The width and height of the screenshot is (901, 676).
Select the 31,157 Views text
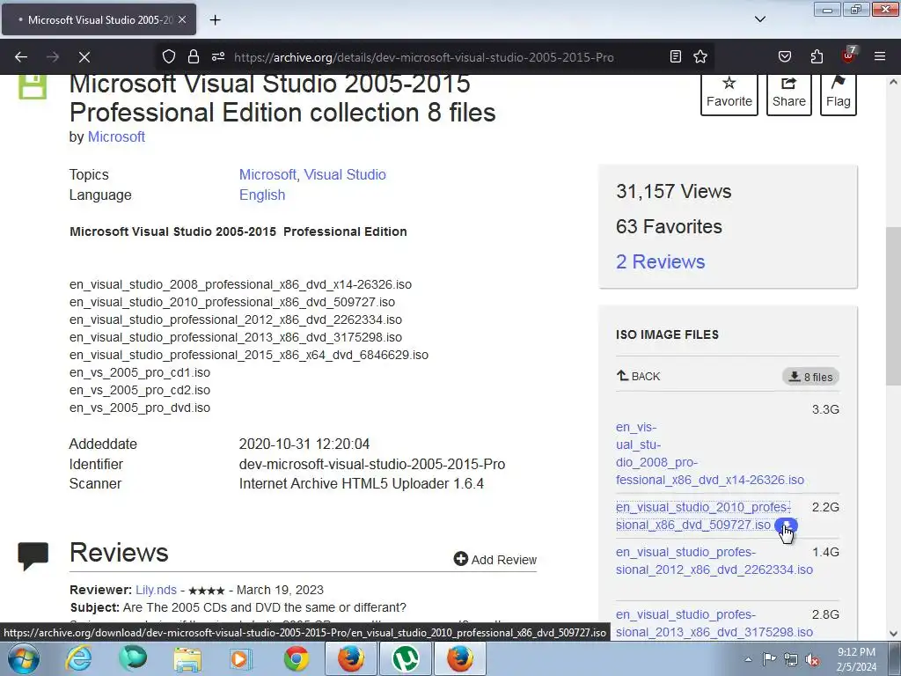tap(673, 191)
